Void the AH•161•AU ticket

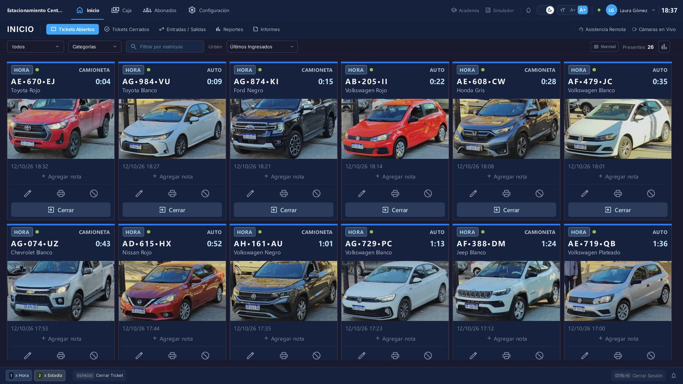[x=316, y=355]
